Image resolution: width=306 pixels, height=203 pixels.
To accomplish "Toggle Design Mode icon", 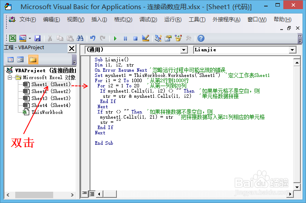I will [146, 38].
